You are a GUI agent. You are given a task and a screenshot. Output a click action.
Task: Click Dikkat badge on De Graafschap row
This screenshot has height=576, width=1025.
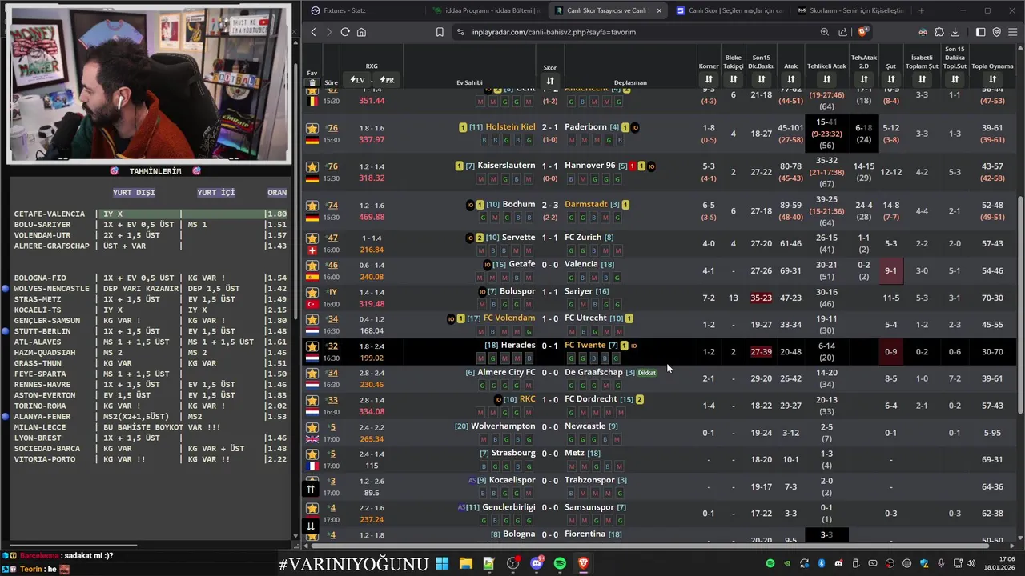coord(647,373)
